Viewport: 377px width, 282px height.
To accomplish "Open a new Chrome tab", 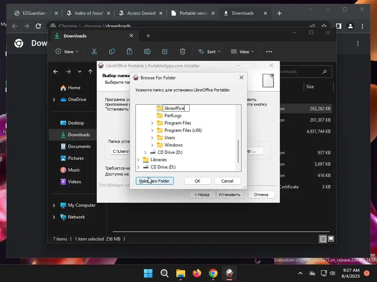I will click(279, 13).
